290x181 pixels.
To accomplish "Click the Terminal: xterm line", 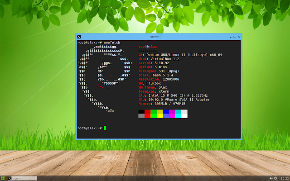I will [x=154, y=91].
